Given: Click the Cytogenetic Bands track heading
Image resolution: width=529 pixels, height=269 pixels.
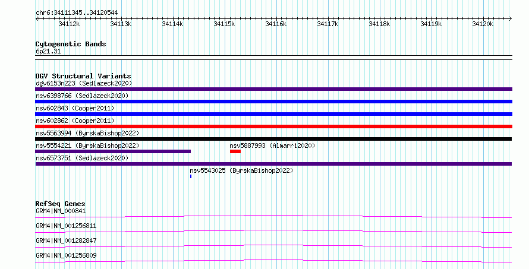Looking at the screenshot, I should coord(71,44).
